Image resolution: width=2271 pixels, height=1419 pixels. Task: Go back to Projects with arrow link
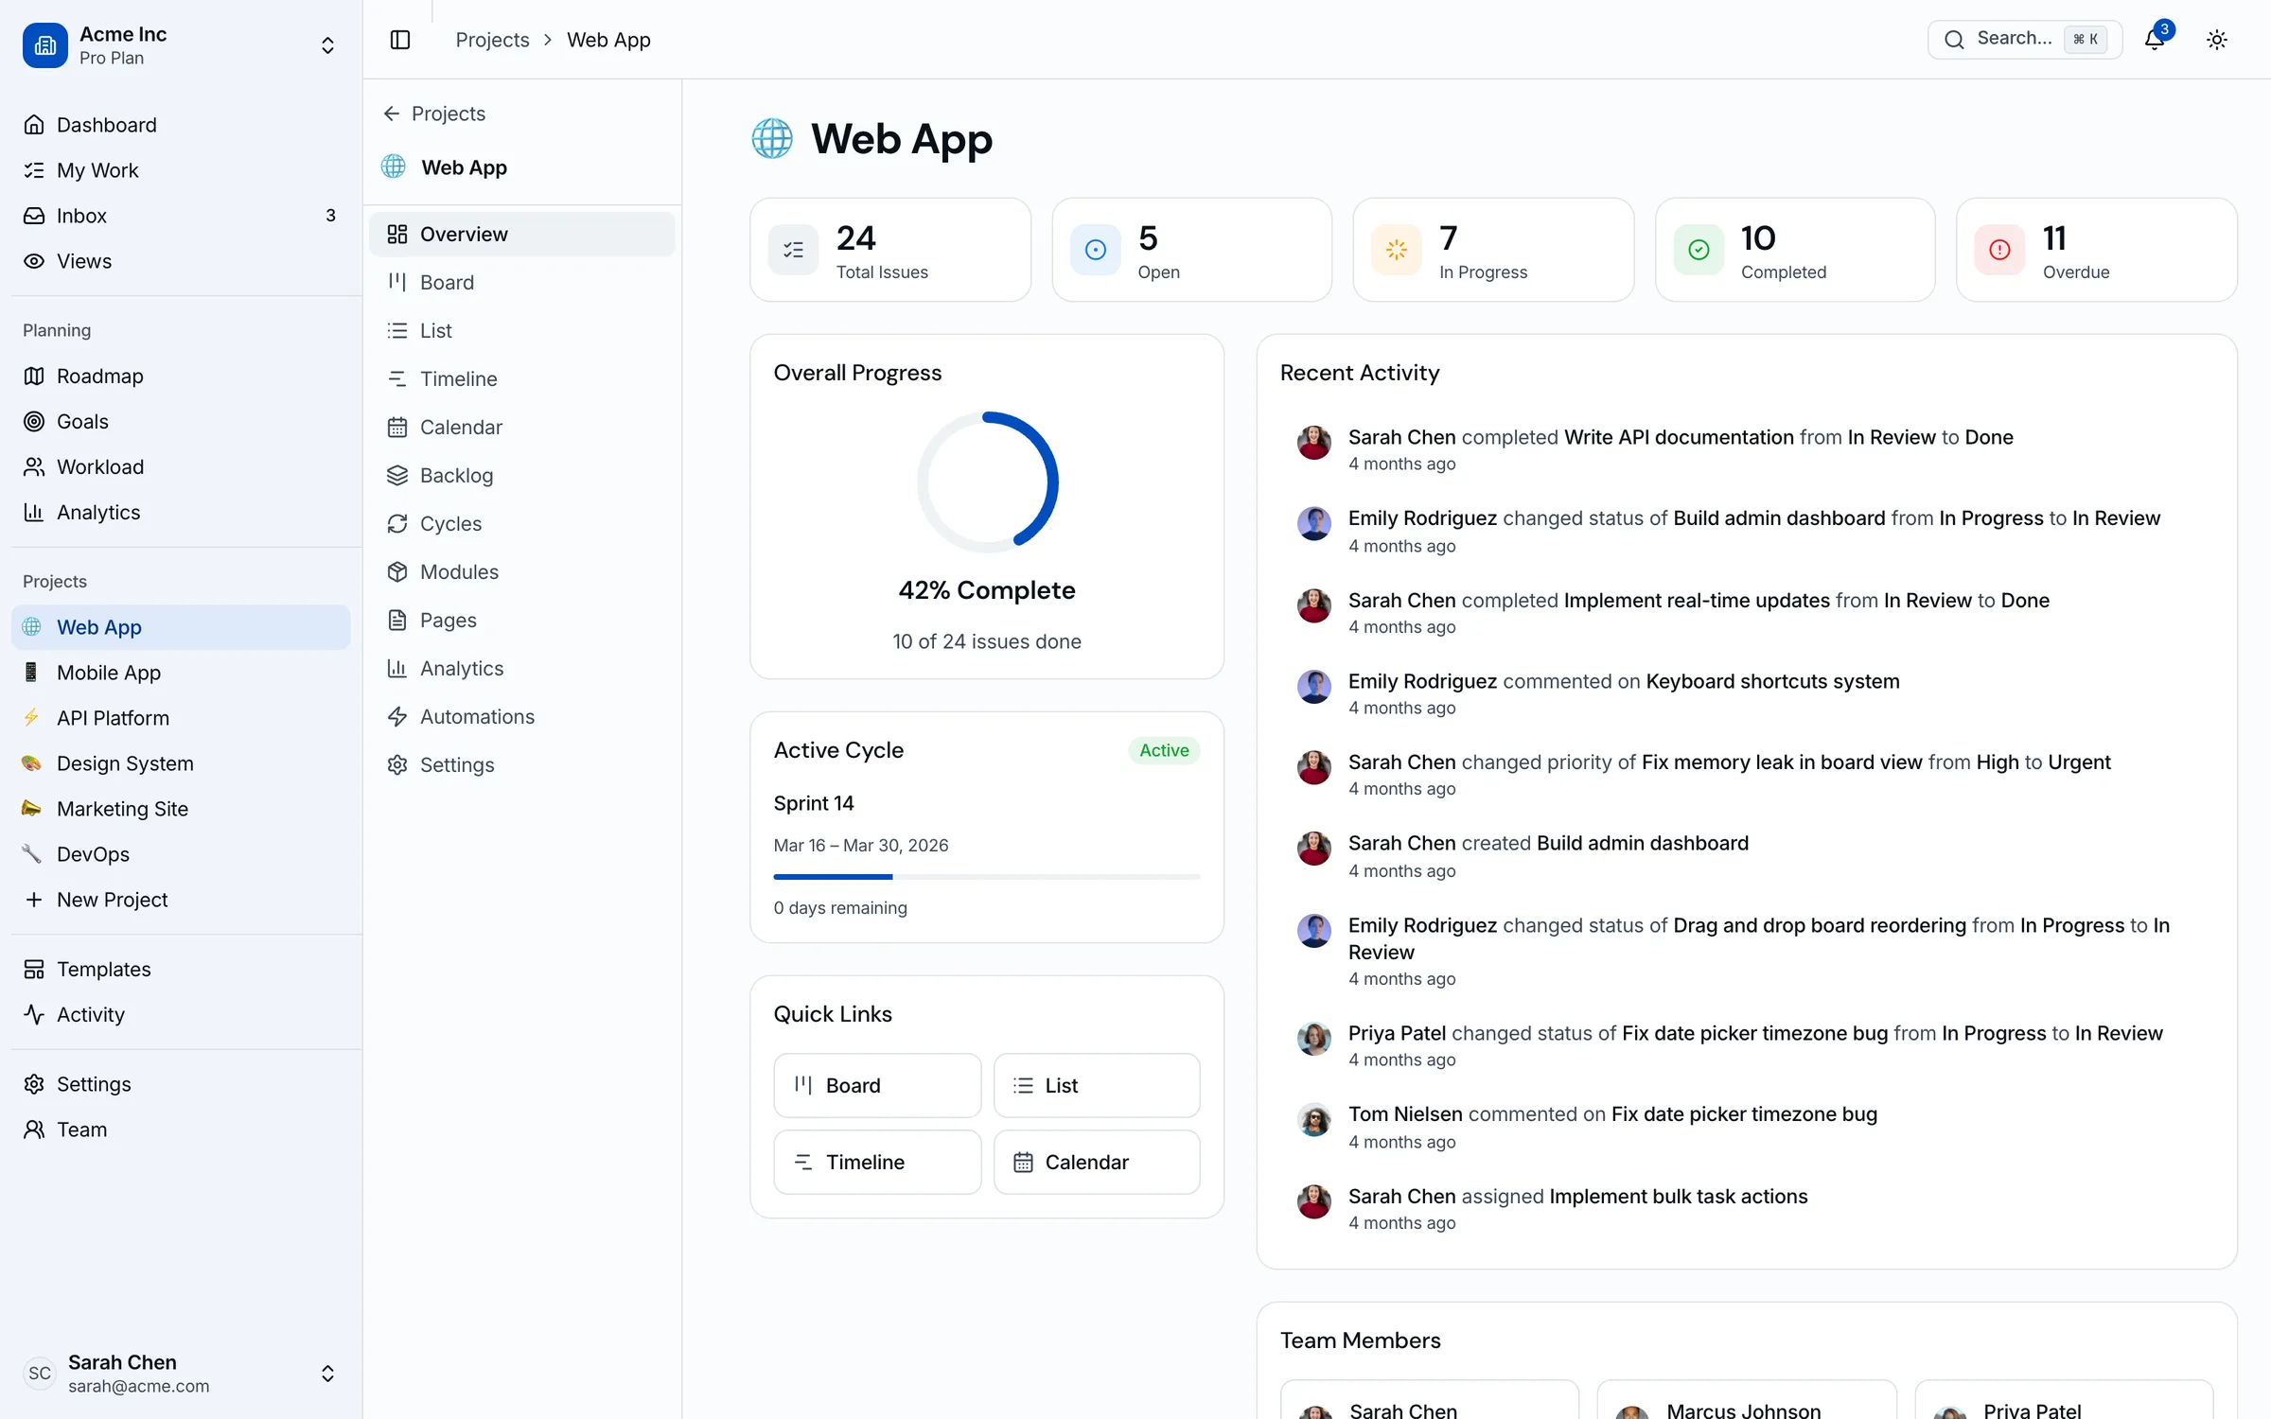click(434, 114)
